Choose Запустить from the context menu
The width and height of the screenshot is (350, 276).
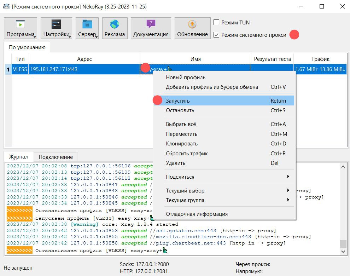pos(178,101)
